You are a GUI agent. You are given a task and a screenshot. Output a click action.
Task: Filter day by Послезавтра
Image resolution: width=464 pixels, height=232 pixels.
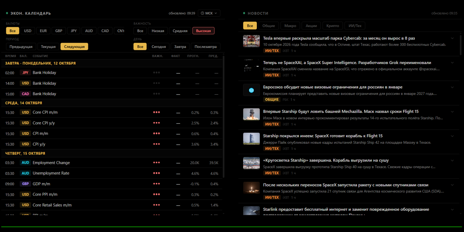206,47
